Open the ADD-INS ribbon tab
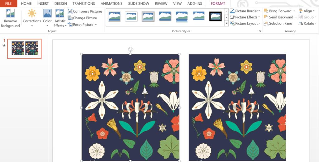Screen dimensions: 319x162 click(195, 4)
